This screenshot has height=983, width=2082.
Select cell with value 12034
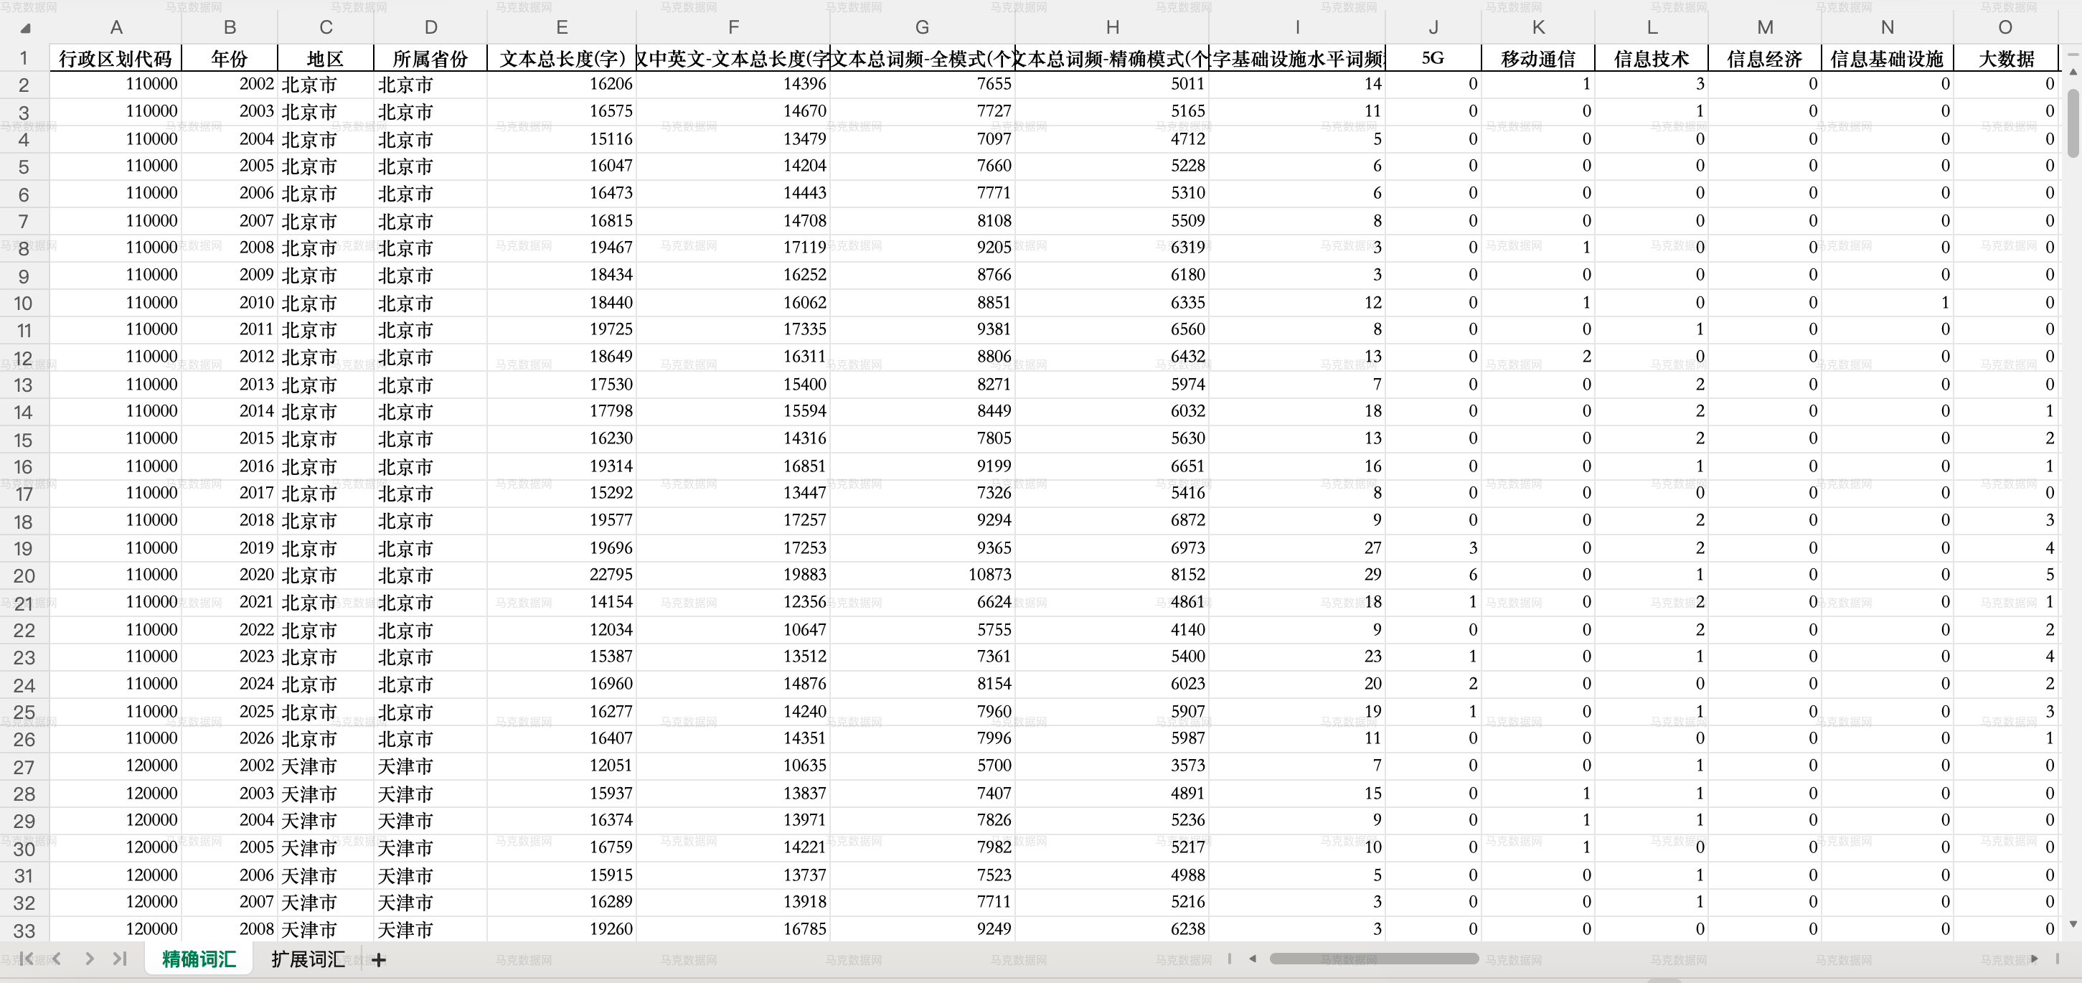tap(562, 630)
